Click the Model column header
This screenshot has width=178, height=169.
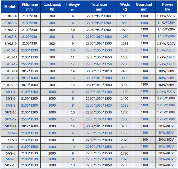(10, 7)
